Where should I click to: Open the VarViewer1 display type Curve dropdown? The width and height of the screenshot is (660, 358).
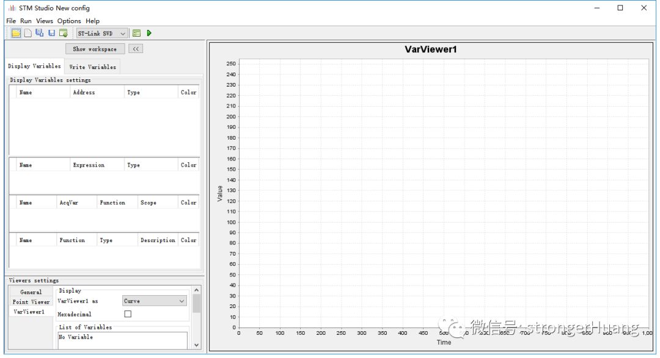(155, 301)
